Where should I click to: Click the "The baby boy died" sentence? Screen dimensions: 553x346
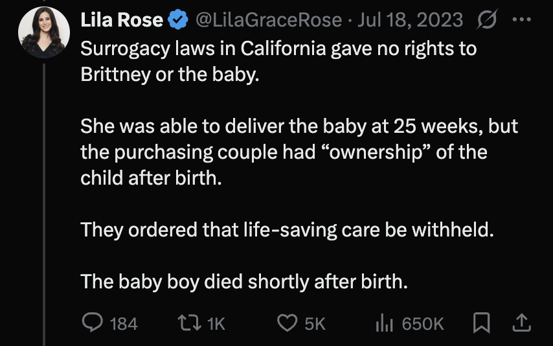(x=244, y=282)
